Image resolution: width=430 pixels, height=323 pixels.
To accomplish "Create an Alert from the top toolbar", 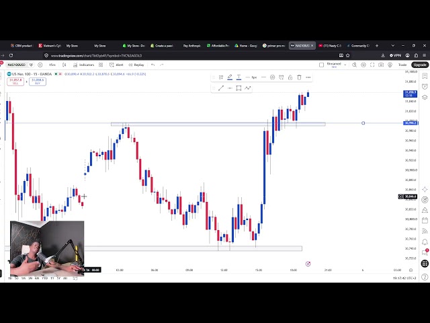I will click(x=116, y=65).
